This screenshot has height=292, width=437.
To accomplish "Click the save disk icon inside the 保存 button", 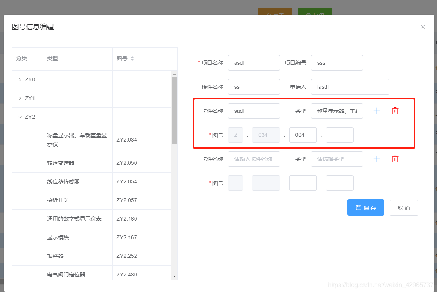I will [x=359, y=207].
